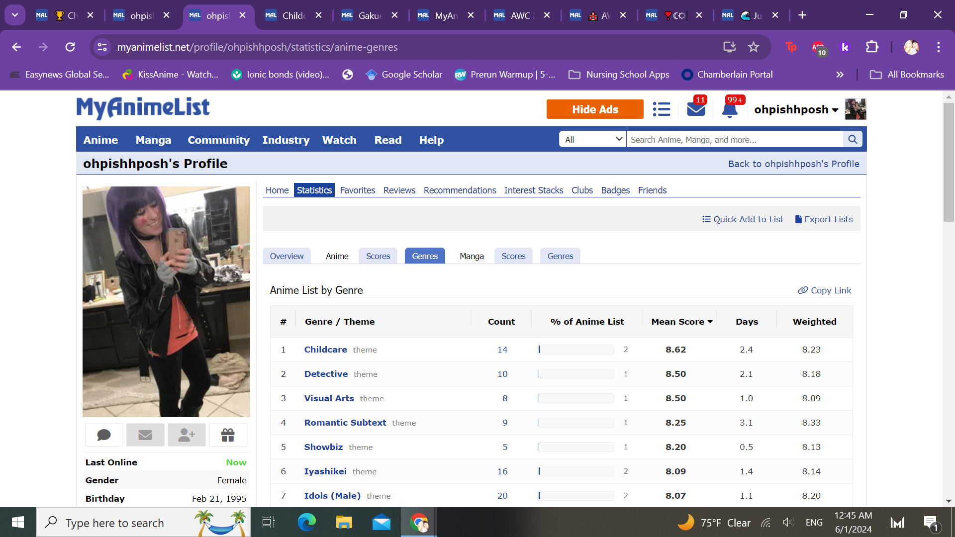The image size is (955, 537).
Task: Open the Mail app from the taskbar
Action: (x=382, y=522)
